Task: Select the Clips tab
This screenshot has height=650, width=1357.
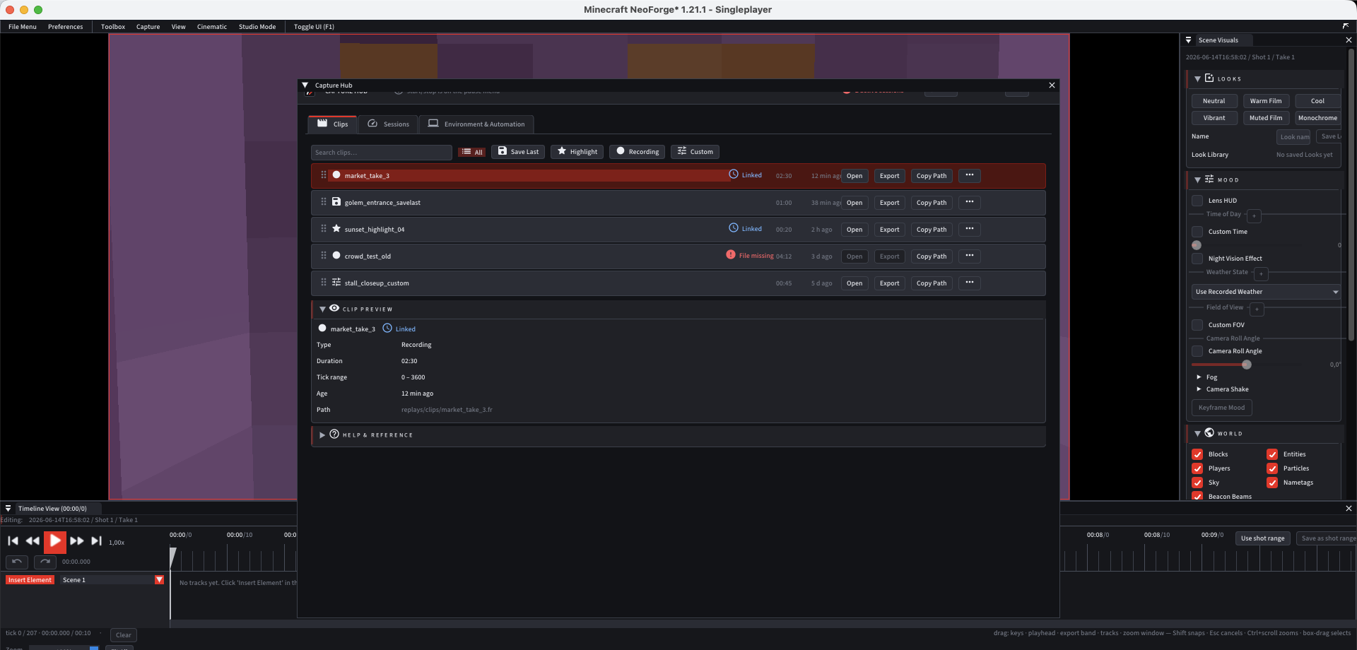Action: (x=333, y=124)
